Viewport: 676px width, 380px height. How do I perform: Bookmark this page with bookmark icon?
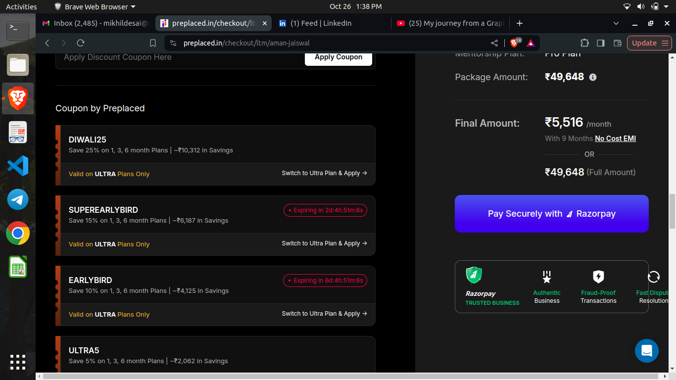point(153,43)
